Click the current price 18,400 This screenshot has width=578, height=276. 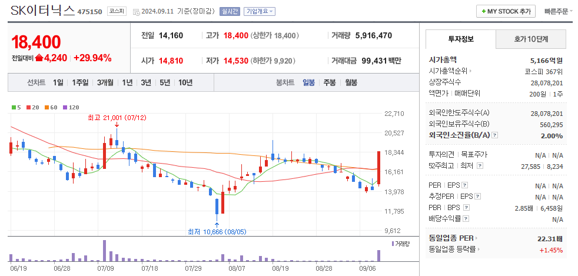pyautogui.click(x=36, y=42)
